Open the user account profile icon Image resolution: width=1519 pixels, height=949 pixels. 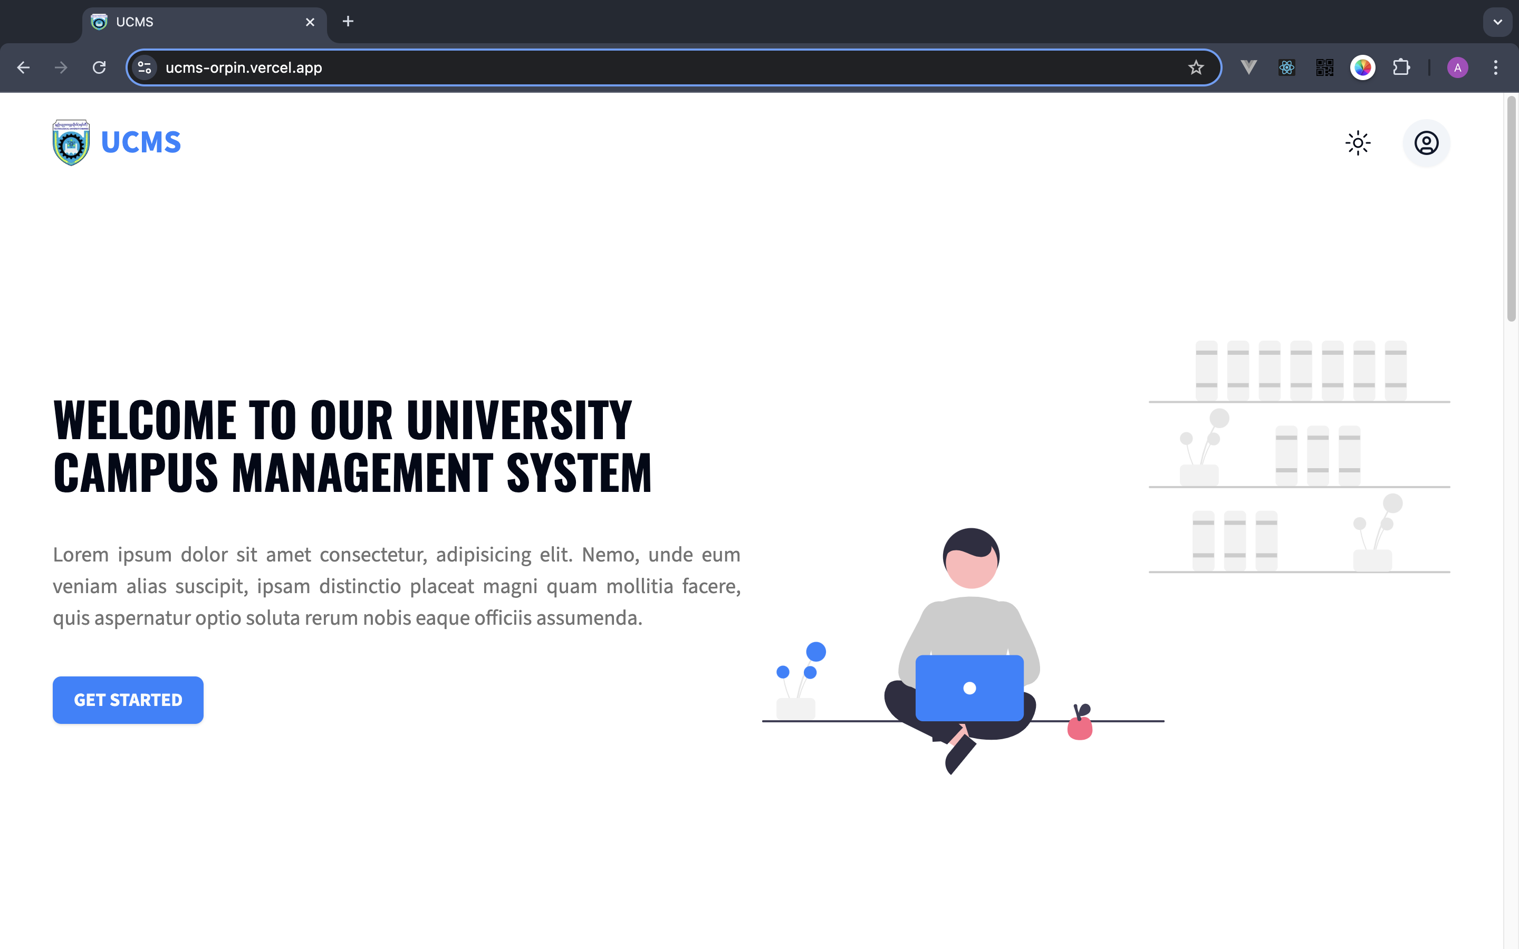1426,143
